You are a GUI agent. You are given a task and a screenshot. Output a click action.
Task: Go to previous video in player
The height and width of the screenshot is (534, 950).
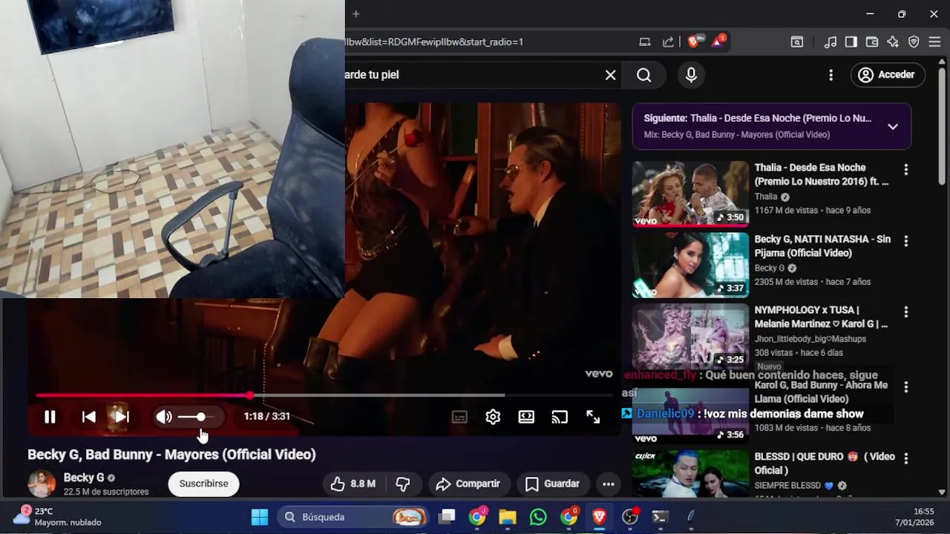88,417
